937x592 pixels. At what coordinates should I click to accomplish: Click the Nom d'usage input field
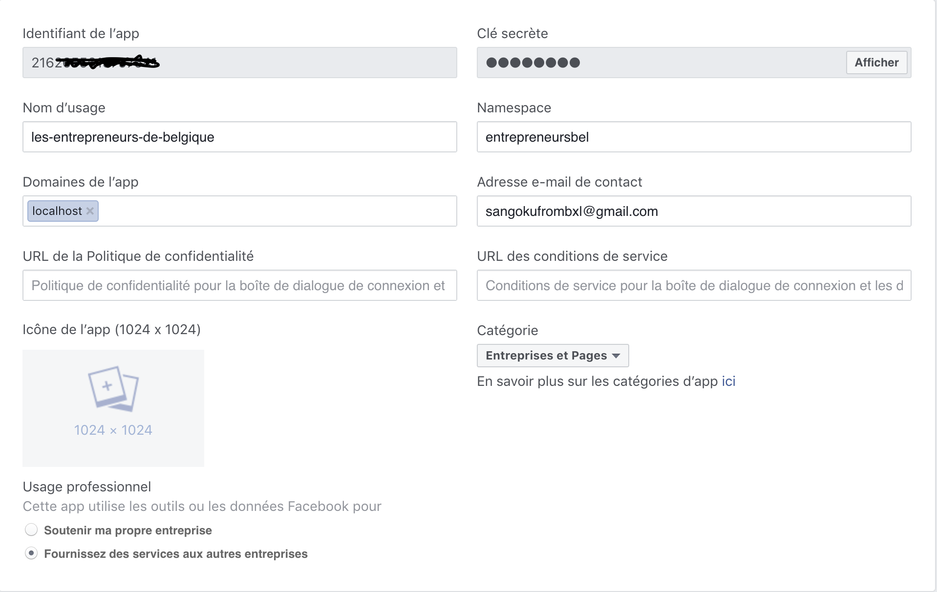(240, 137)
